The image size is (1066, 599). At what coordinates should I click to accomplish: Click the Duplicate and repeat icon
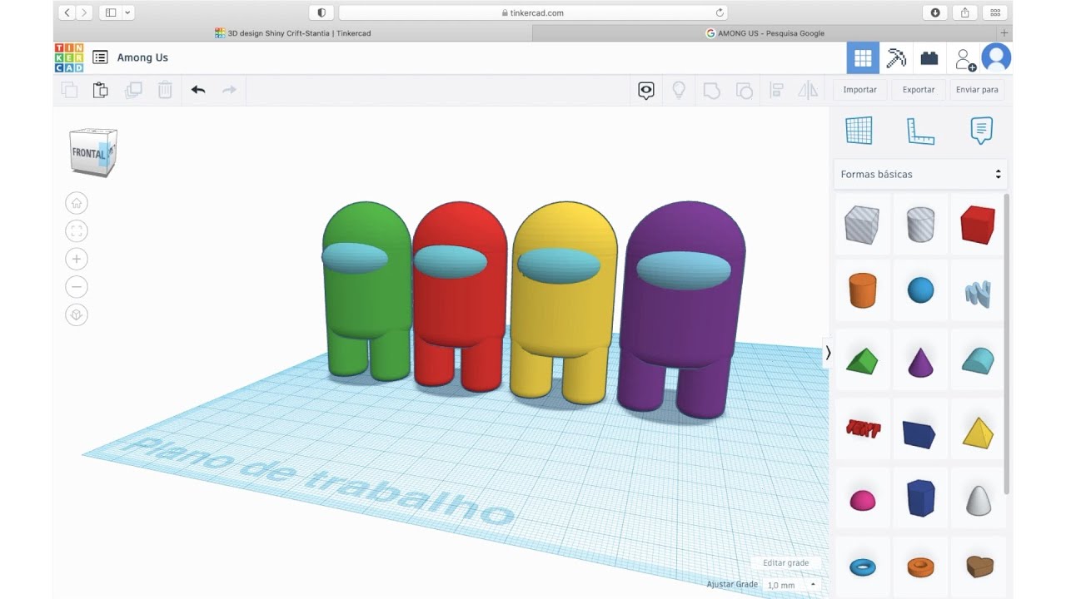coord(133,90)
